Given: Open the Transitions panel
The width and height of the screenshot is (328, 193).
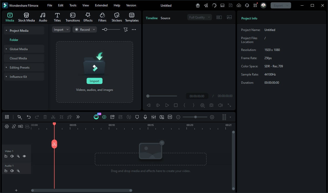Looking at the screenshot, I should click(73, 17).
